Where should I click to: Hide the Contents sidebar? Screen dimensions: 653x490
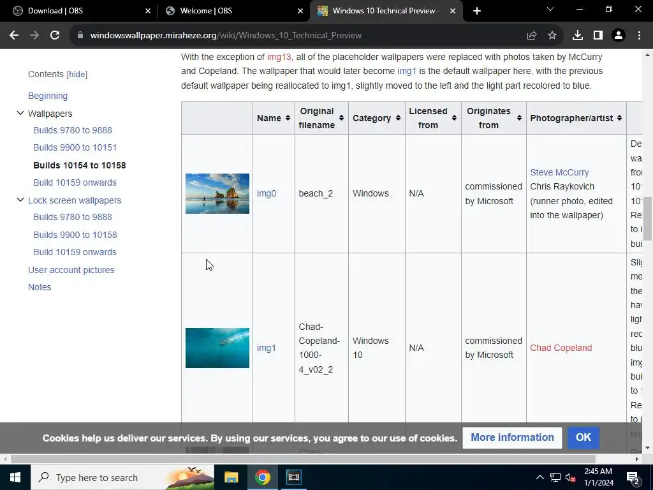(x=77, y=74)
